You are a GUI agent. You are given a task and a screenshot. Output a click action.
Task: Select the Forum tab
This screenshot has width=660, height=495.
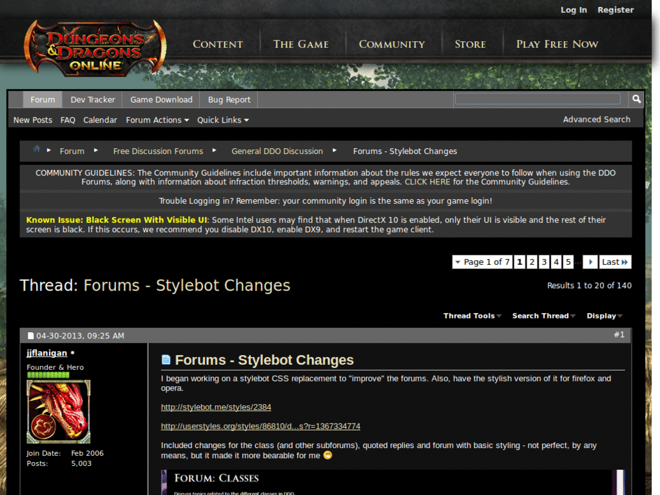click(43, 99)
